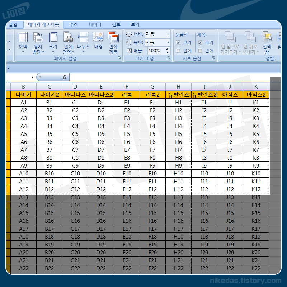Click the fx insert function icon
This screenshot has width=287, height=287.
(65, 77)
